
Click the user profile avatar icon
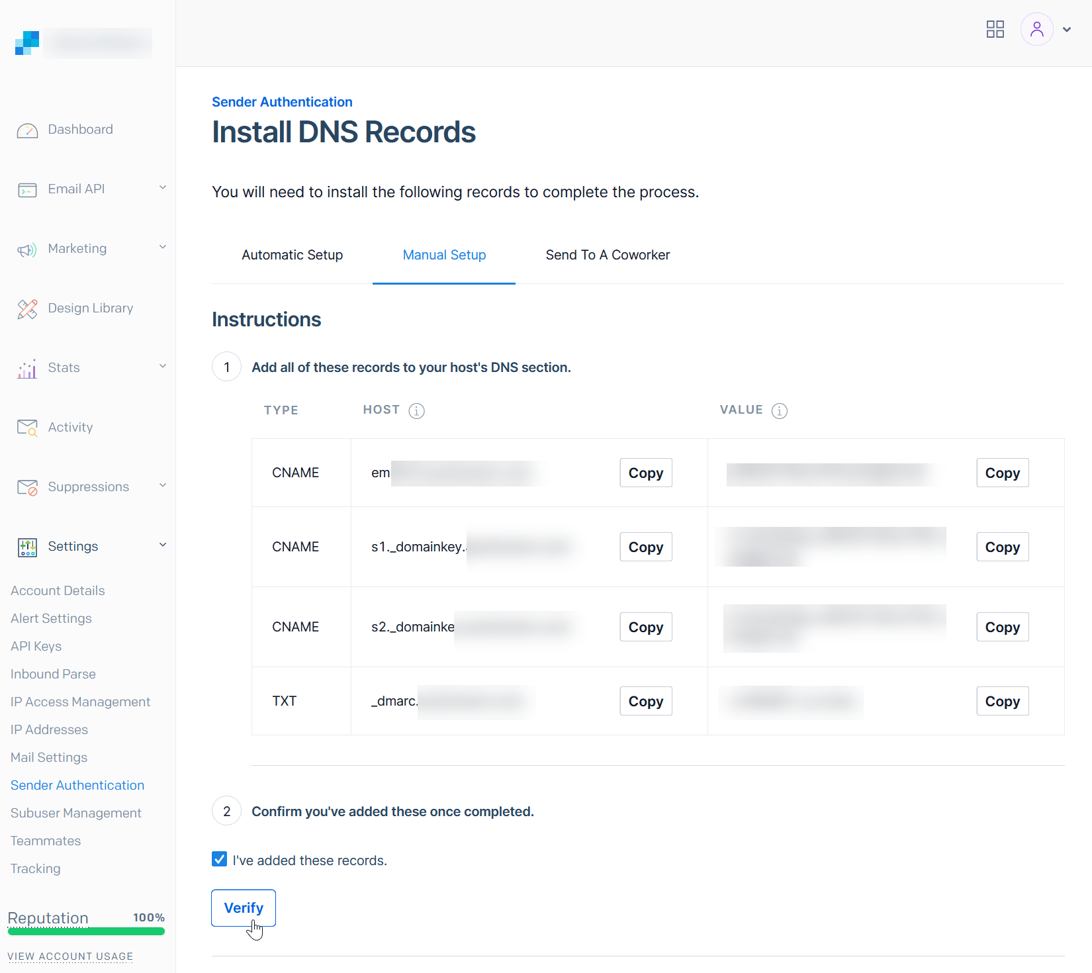1037,29
